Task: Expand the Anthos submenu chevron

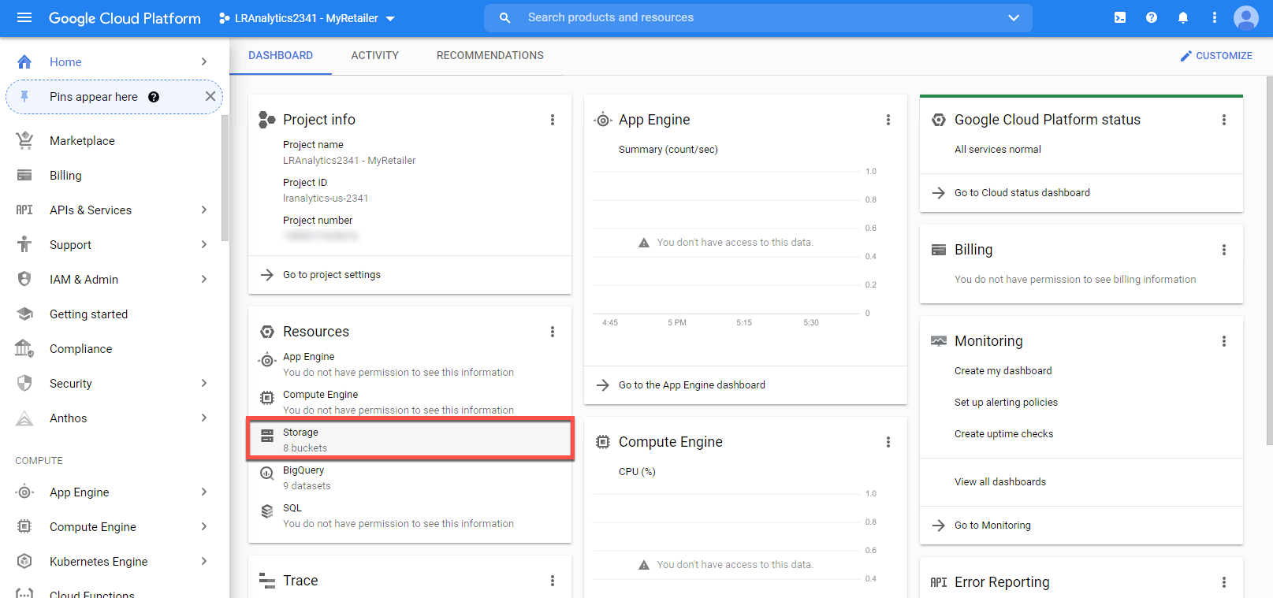Action: [x=204, y=418]
